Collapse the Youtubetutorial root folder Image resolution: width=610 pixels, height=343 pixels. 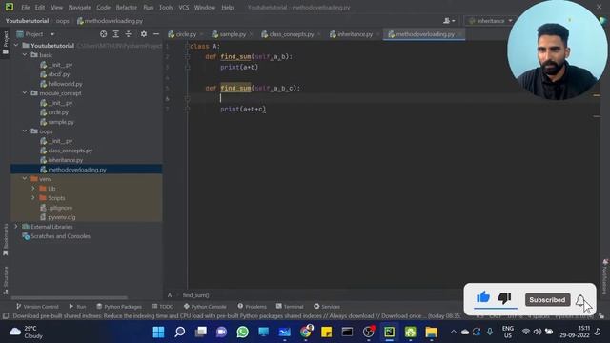[x=16, y=46]
